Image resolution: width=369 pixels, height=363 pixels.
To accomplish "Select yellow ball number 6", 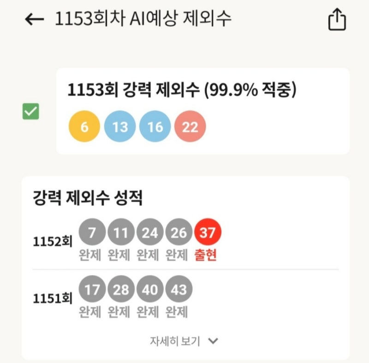I will pyautogui.click(x=84, y=127).
